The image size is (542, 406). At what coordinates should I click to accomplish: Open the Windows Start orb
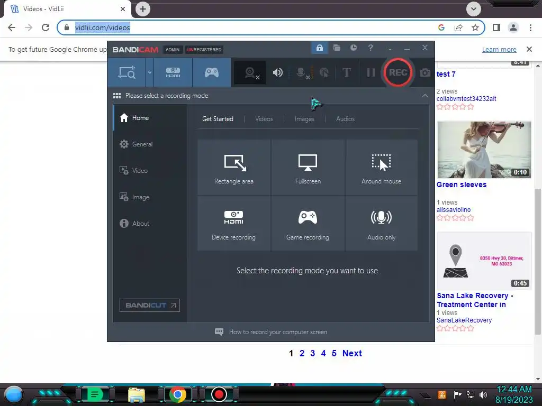pyautogui.click(x=14, y=394)
